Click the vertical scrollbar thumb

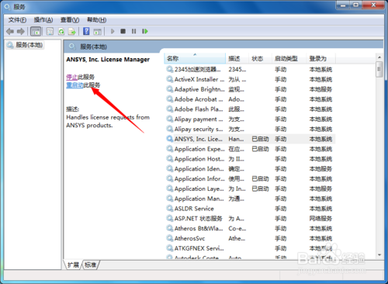pyautogui.click(x=379, y=69)
